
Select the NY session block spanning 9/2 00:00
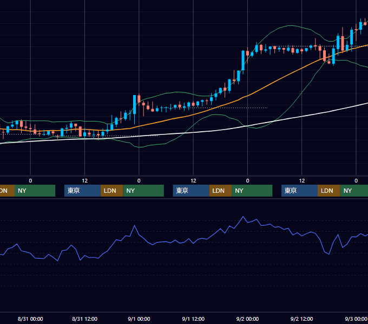(x=252, y=191)
